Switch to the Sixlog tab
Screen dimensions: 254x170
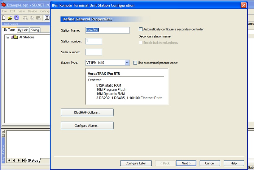[x=35, y=30]
